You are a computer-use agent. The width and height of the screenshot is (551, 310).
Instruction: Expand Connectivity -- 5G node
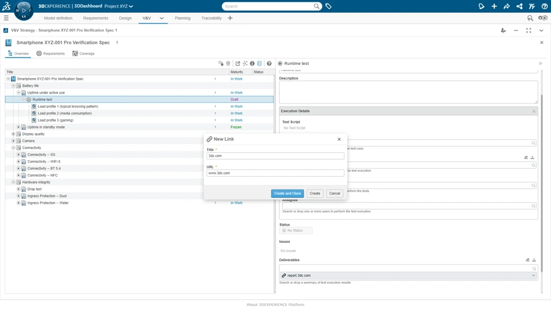click(18, 154)
